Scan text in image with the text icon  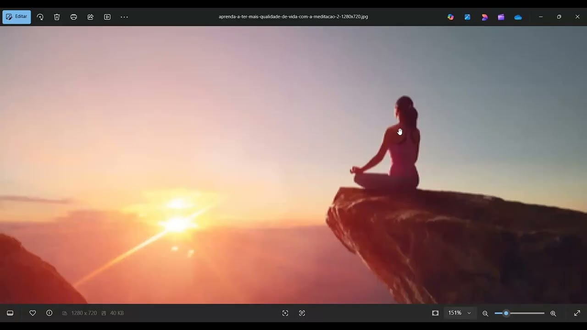tap(302, 313)
